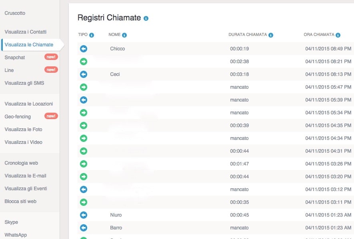Viewport: 354px width, 239px height.
Task: Select WhatsApp in the sidebar
Action: [x=16, y=235]
